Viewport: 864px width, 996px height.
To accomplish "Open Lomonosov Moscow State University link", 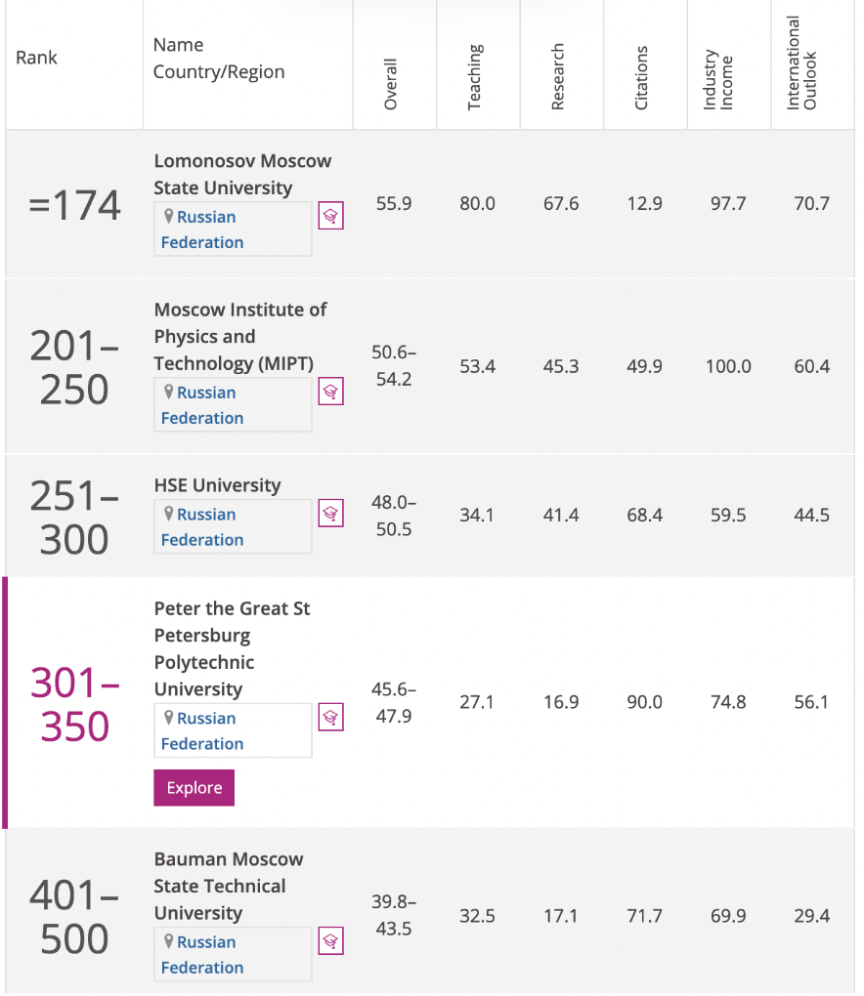I will coord(242,174).
